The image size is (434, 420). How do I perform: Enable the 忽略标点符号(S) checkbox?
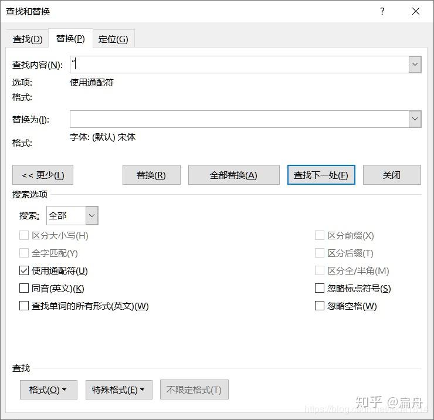coord(320,288)
